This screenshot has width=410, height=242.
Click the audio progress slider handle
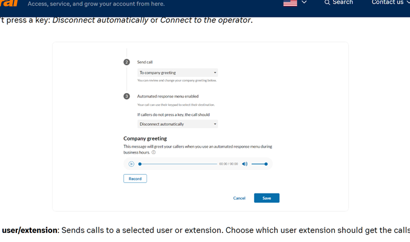140,164
